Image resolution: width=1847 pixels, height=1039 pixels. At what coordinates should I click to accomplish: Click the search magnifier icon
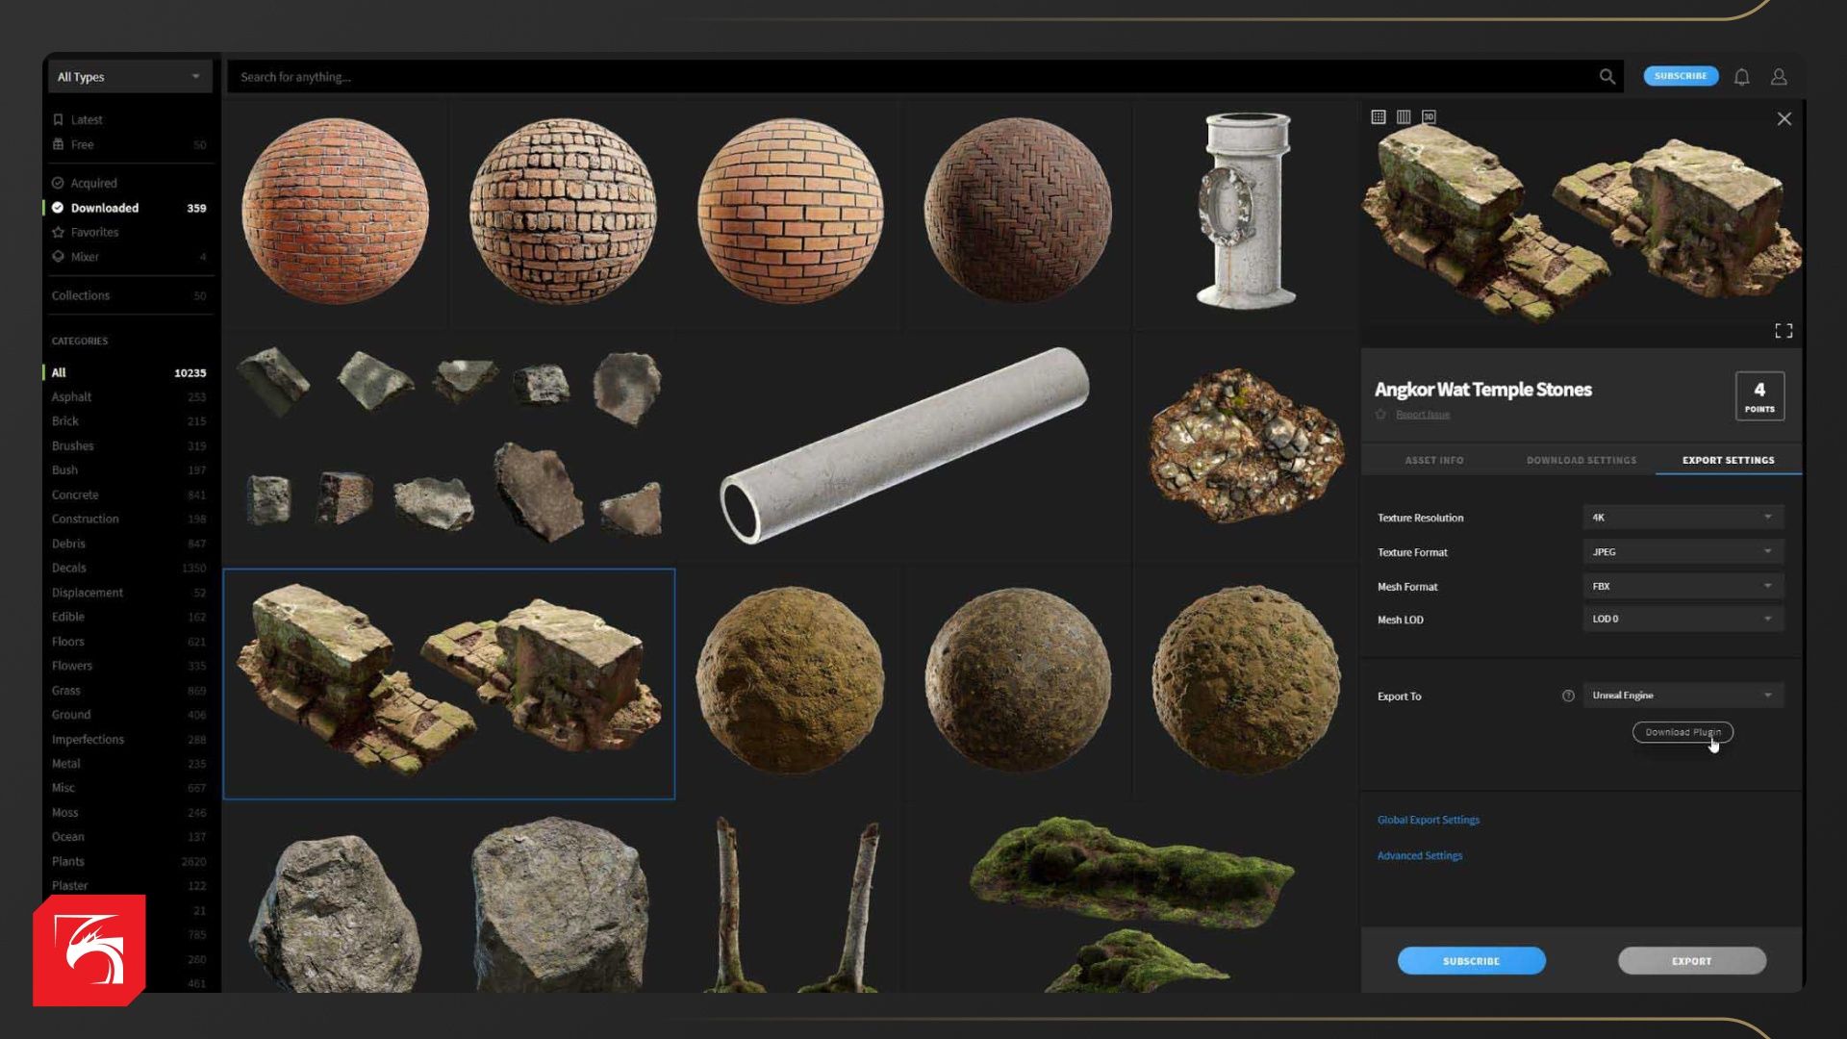[x=1607, y=77]
